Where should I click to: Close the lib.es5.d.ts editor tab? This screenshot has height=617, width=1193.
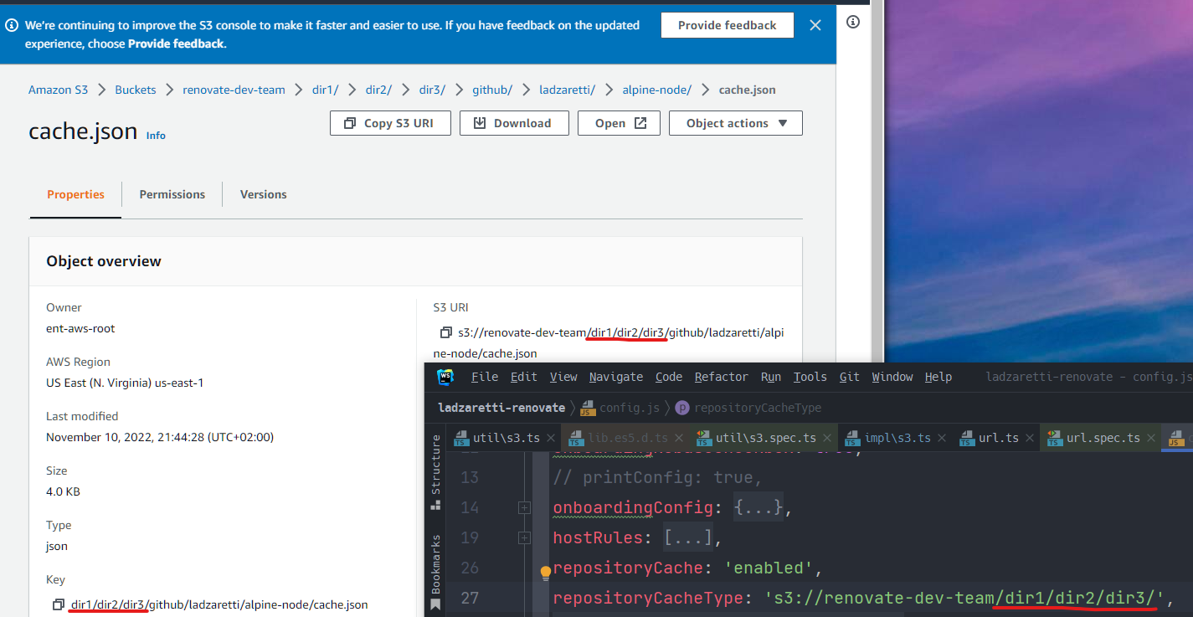click(x=679, y=437)
